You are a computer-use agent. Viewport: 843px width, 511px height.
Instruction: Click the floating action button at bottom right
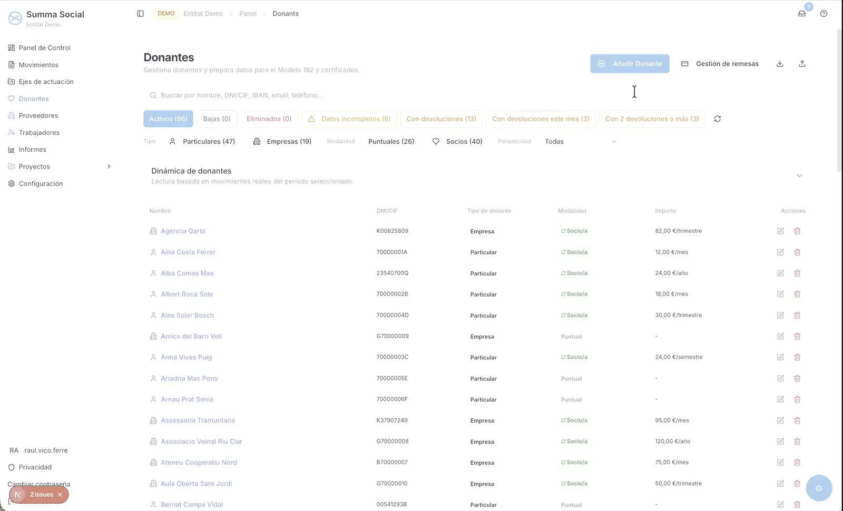819,488
